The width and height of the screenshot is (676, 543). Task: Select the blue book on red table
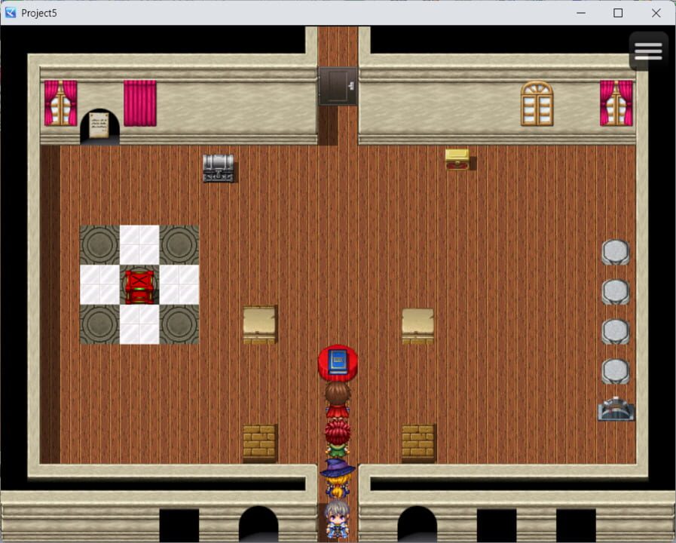click(x=338, y=360)
